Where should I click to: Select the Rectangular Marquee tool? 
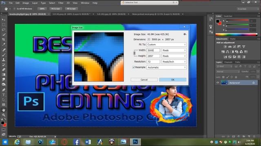coord(4,25)
